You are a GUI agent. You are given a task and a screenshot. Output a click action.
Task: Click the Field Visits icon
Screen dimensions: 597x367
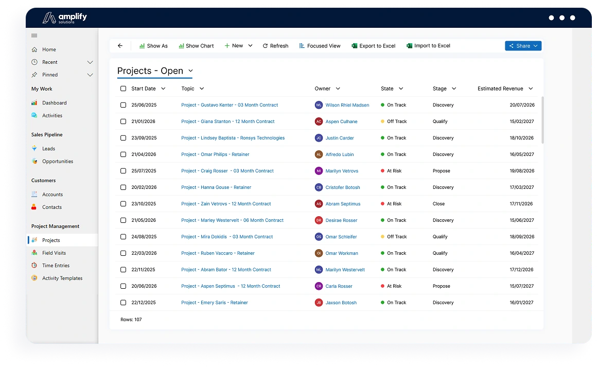[x=34, y=253]
